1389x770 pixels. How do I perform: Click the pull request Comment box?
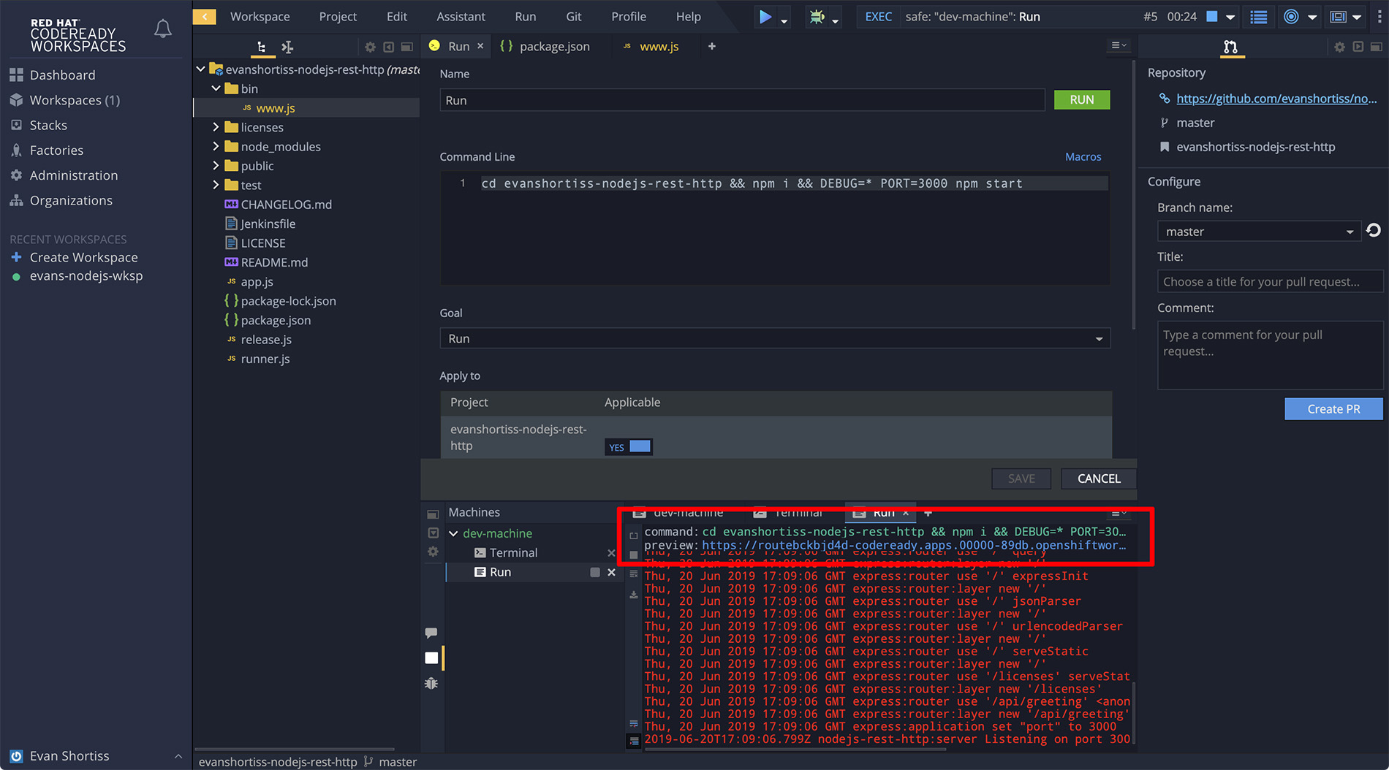1270,355
